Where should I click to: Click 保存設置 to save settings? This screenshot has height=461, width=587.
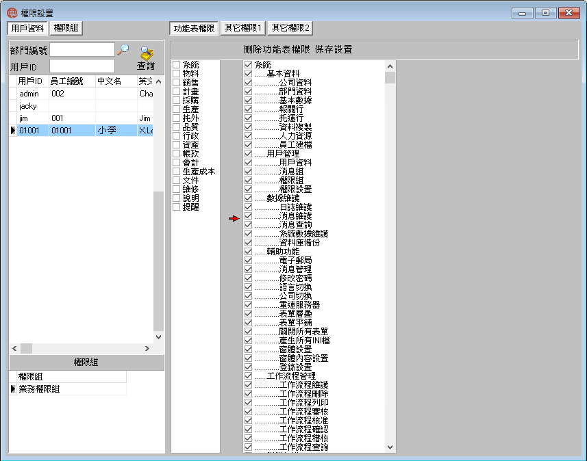point(334,49)
